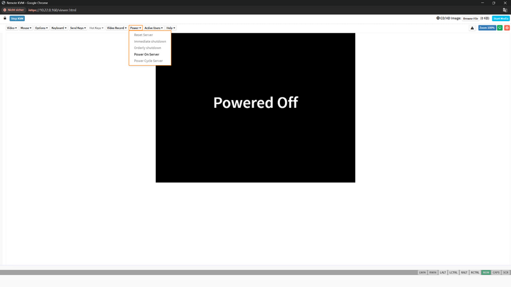This screenshot has width=511, height=287.
Task: Toggle the NUM lock indicator
Action: coord(486,272)
